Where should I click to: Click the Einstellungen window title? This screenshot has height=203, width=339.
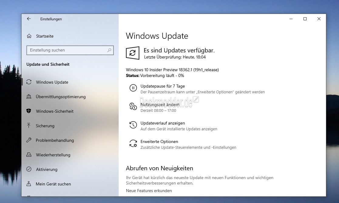coord(51,19)
